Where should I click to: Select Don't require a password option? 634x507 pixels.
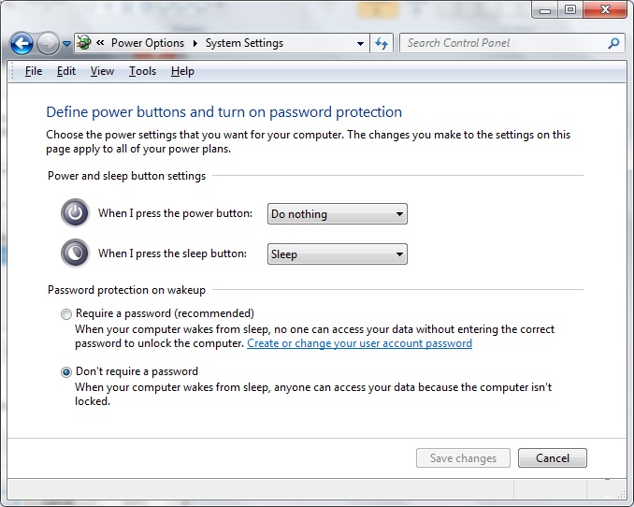coord(65,372)
